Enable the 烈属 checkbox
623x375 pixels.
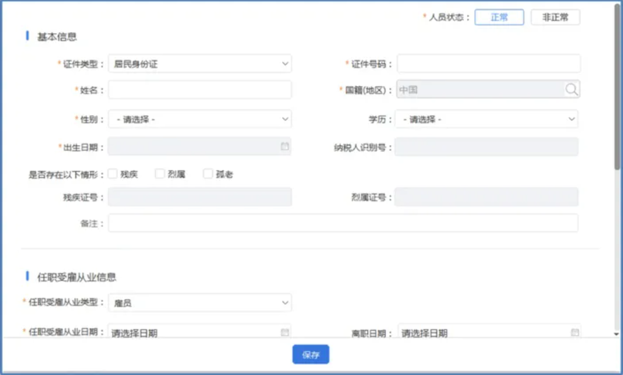tap(159, 174)
